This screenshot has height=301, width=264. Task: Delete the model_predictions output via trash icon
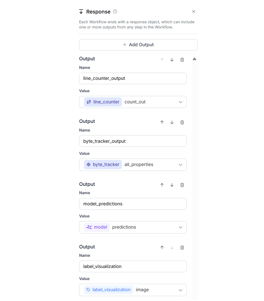182,185
